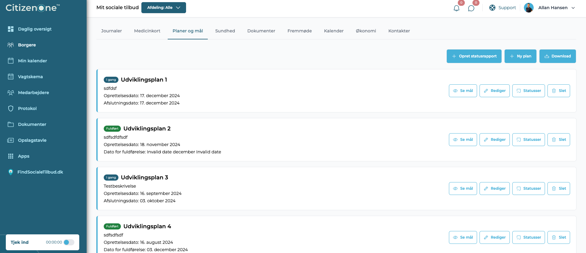
Task: Click the Testbeskrivelse description text
Action: click(120, 186)
